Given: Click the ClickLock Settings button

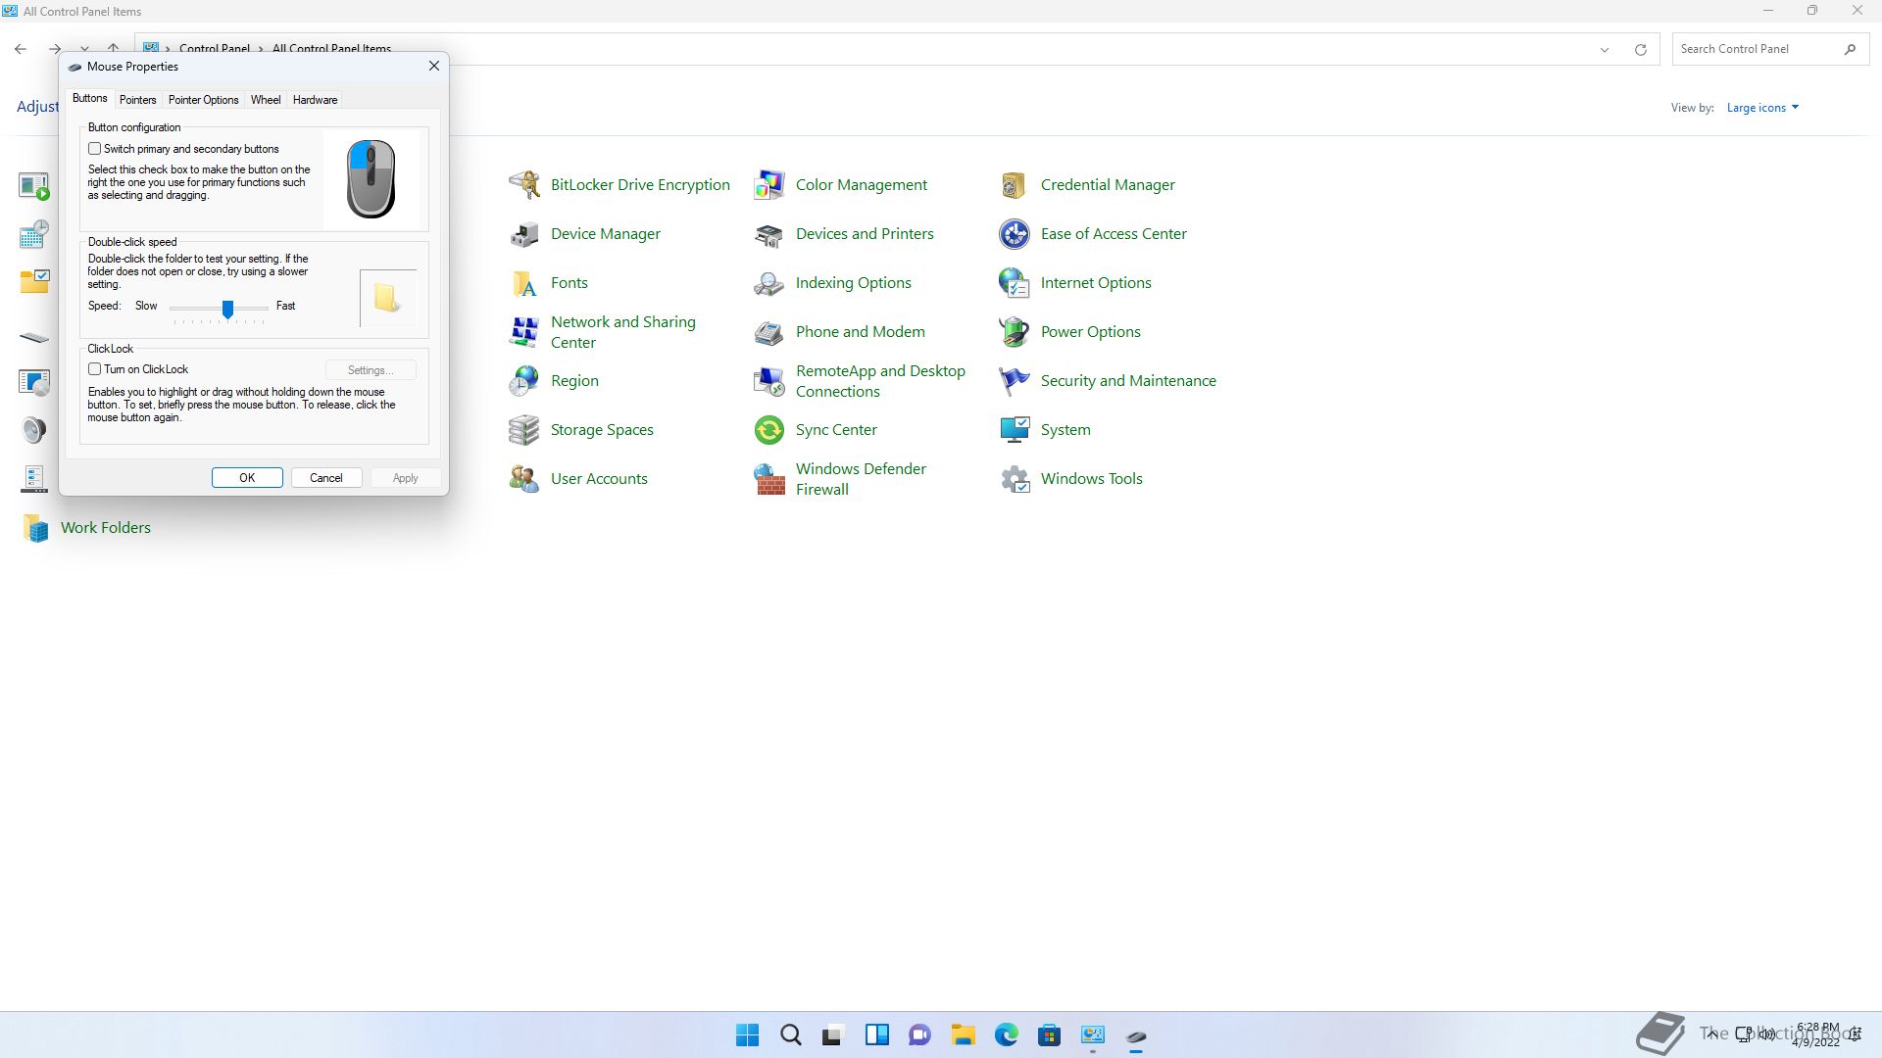Looking at the screenshot, I should tap(371, 370).
